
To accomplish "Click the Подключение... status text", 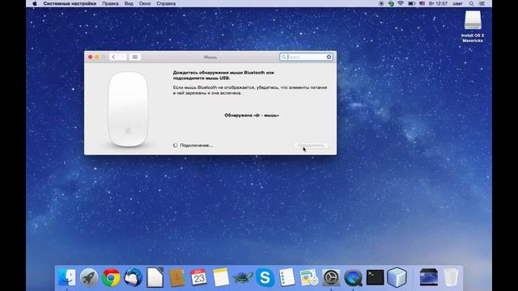I will [197, 145].
